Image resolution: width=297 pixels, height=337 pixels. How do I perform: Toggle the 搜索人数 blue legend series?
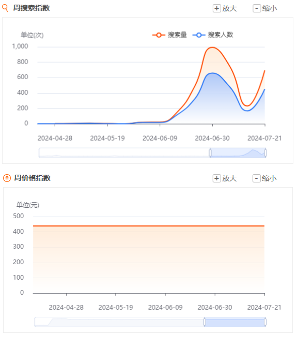coord(213,35)
